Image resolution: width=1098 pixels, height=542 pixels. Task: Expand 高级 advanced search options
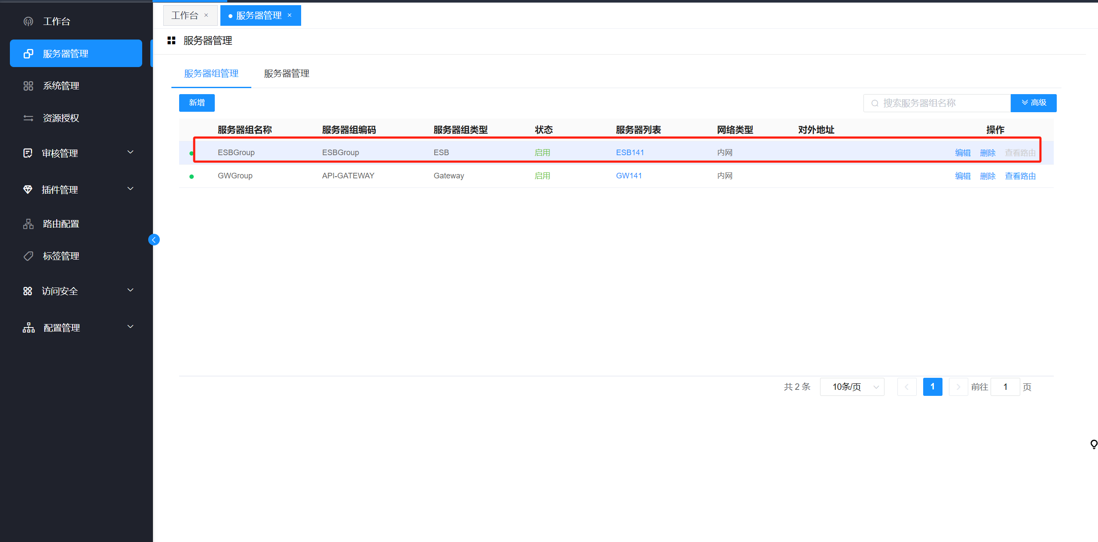[1033, 103]
